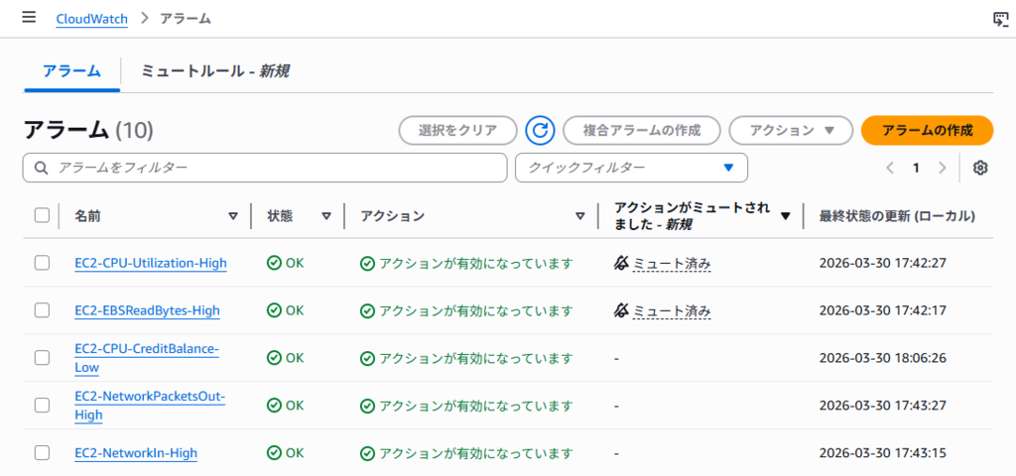Click OK status icon for EC2-CPU-Utilization-High
Viewport: 1016px width, 476px height.
point(274,263)
